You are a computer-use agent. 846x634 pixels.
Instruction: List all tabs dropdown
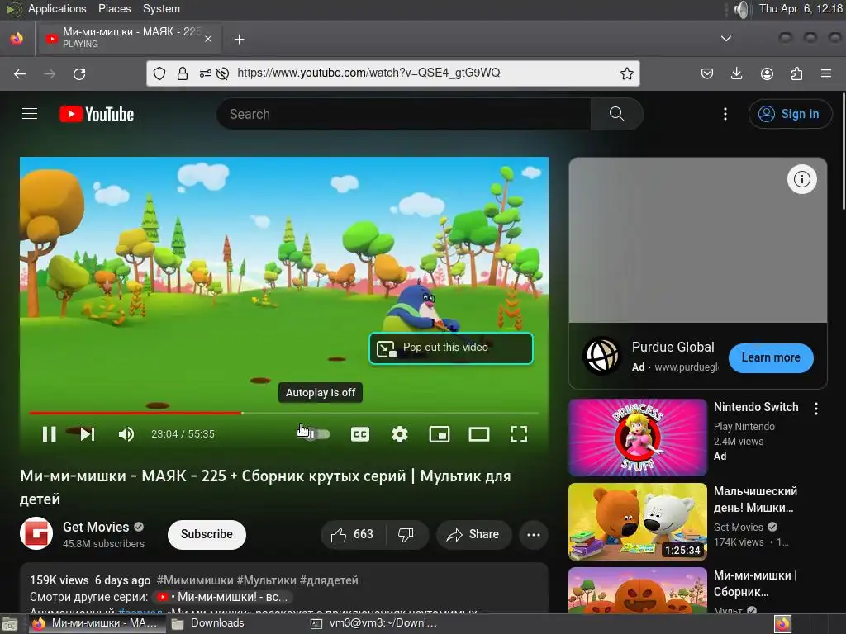point(726,38)
